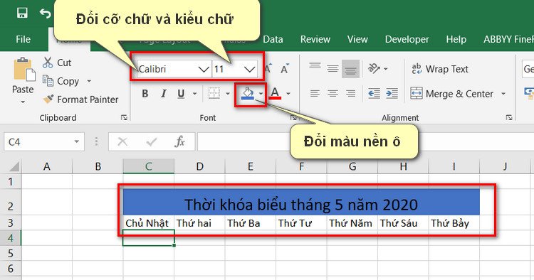Select the cell "Thứ Bảy"
The image size is (534, 280).
coord(454,223)
